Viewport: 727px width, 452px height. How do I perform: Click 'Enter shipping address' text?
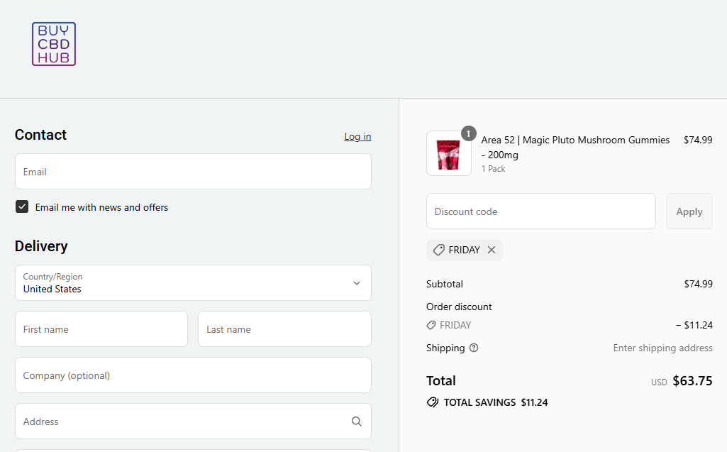click(662, 348)
